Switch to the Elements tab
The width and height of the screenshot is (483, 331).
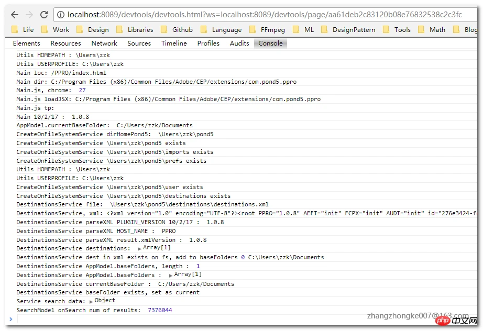coord(27,43)
